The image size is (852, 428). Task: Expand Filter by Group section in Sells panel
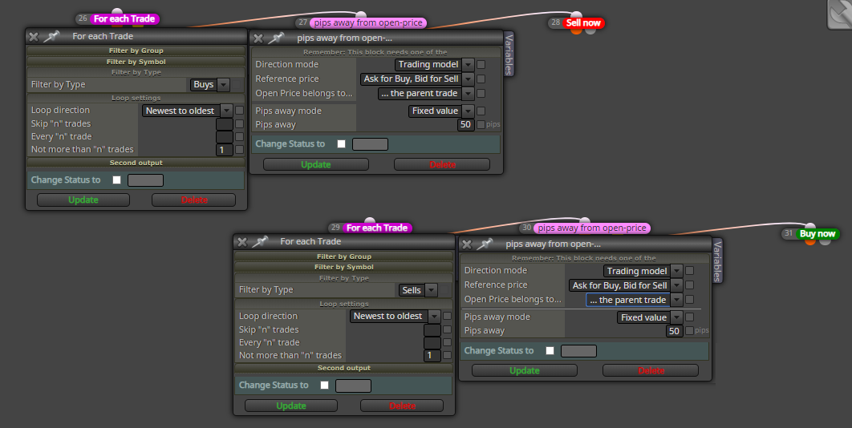(344, 256)
